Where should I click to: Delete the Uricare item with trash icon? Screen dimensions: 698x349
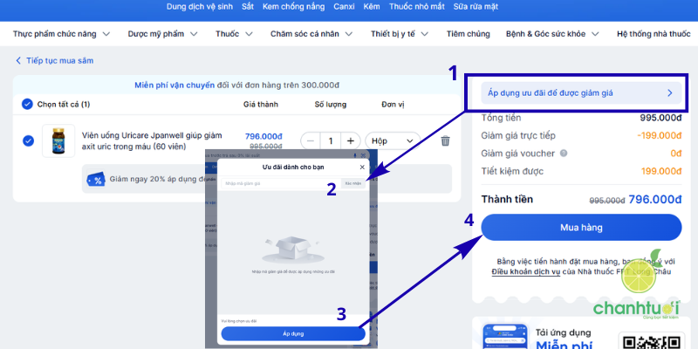coord(445,140)
